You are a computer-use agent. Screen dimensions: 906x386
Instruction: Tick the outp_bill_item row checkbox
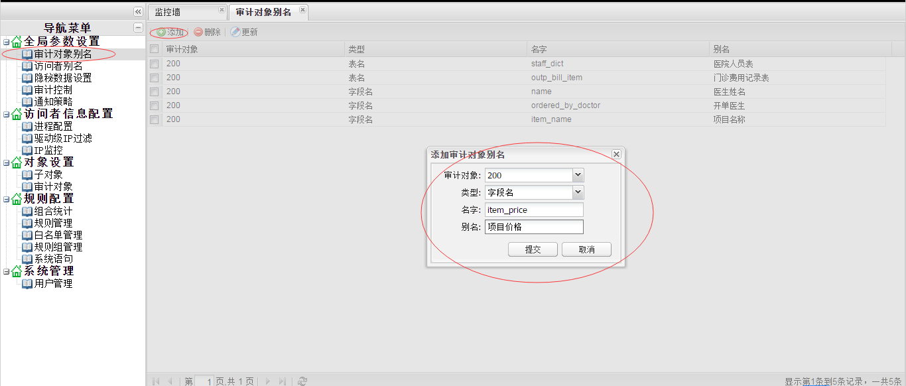click(155, 78)
